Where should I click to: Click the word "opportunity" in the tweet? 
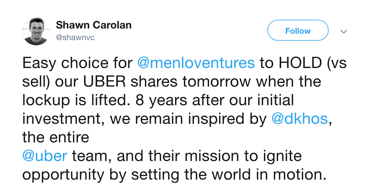(63, 175)
